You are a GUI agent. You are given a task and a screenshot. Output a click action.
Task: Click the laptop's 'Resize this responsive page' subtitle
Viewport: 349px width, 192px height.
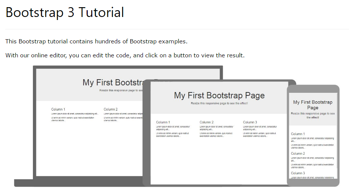pos(121,90)
